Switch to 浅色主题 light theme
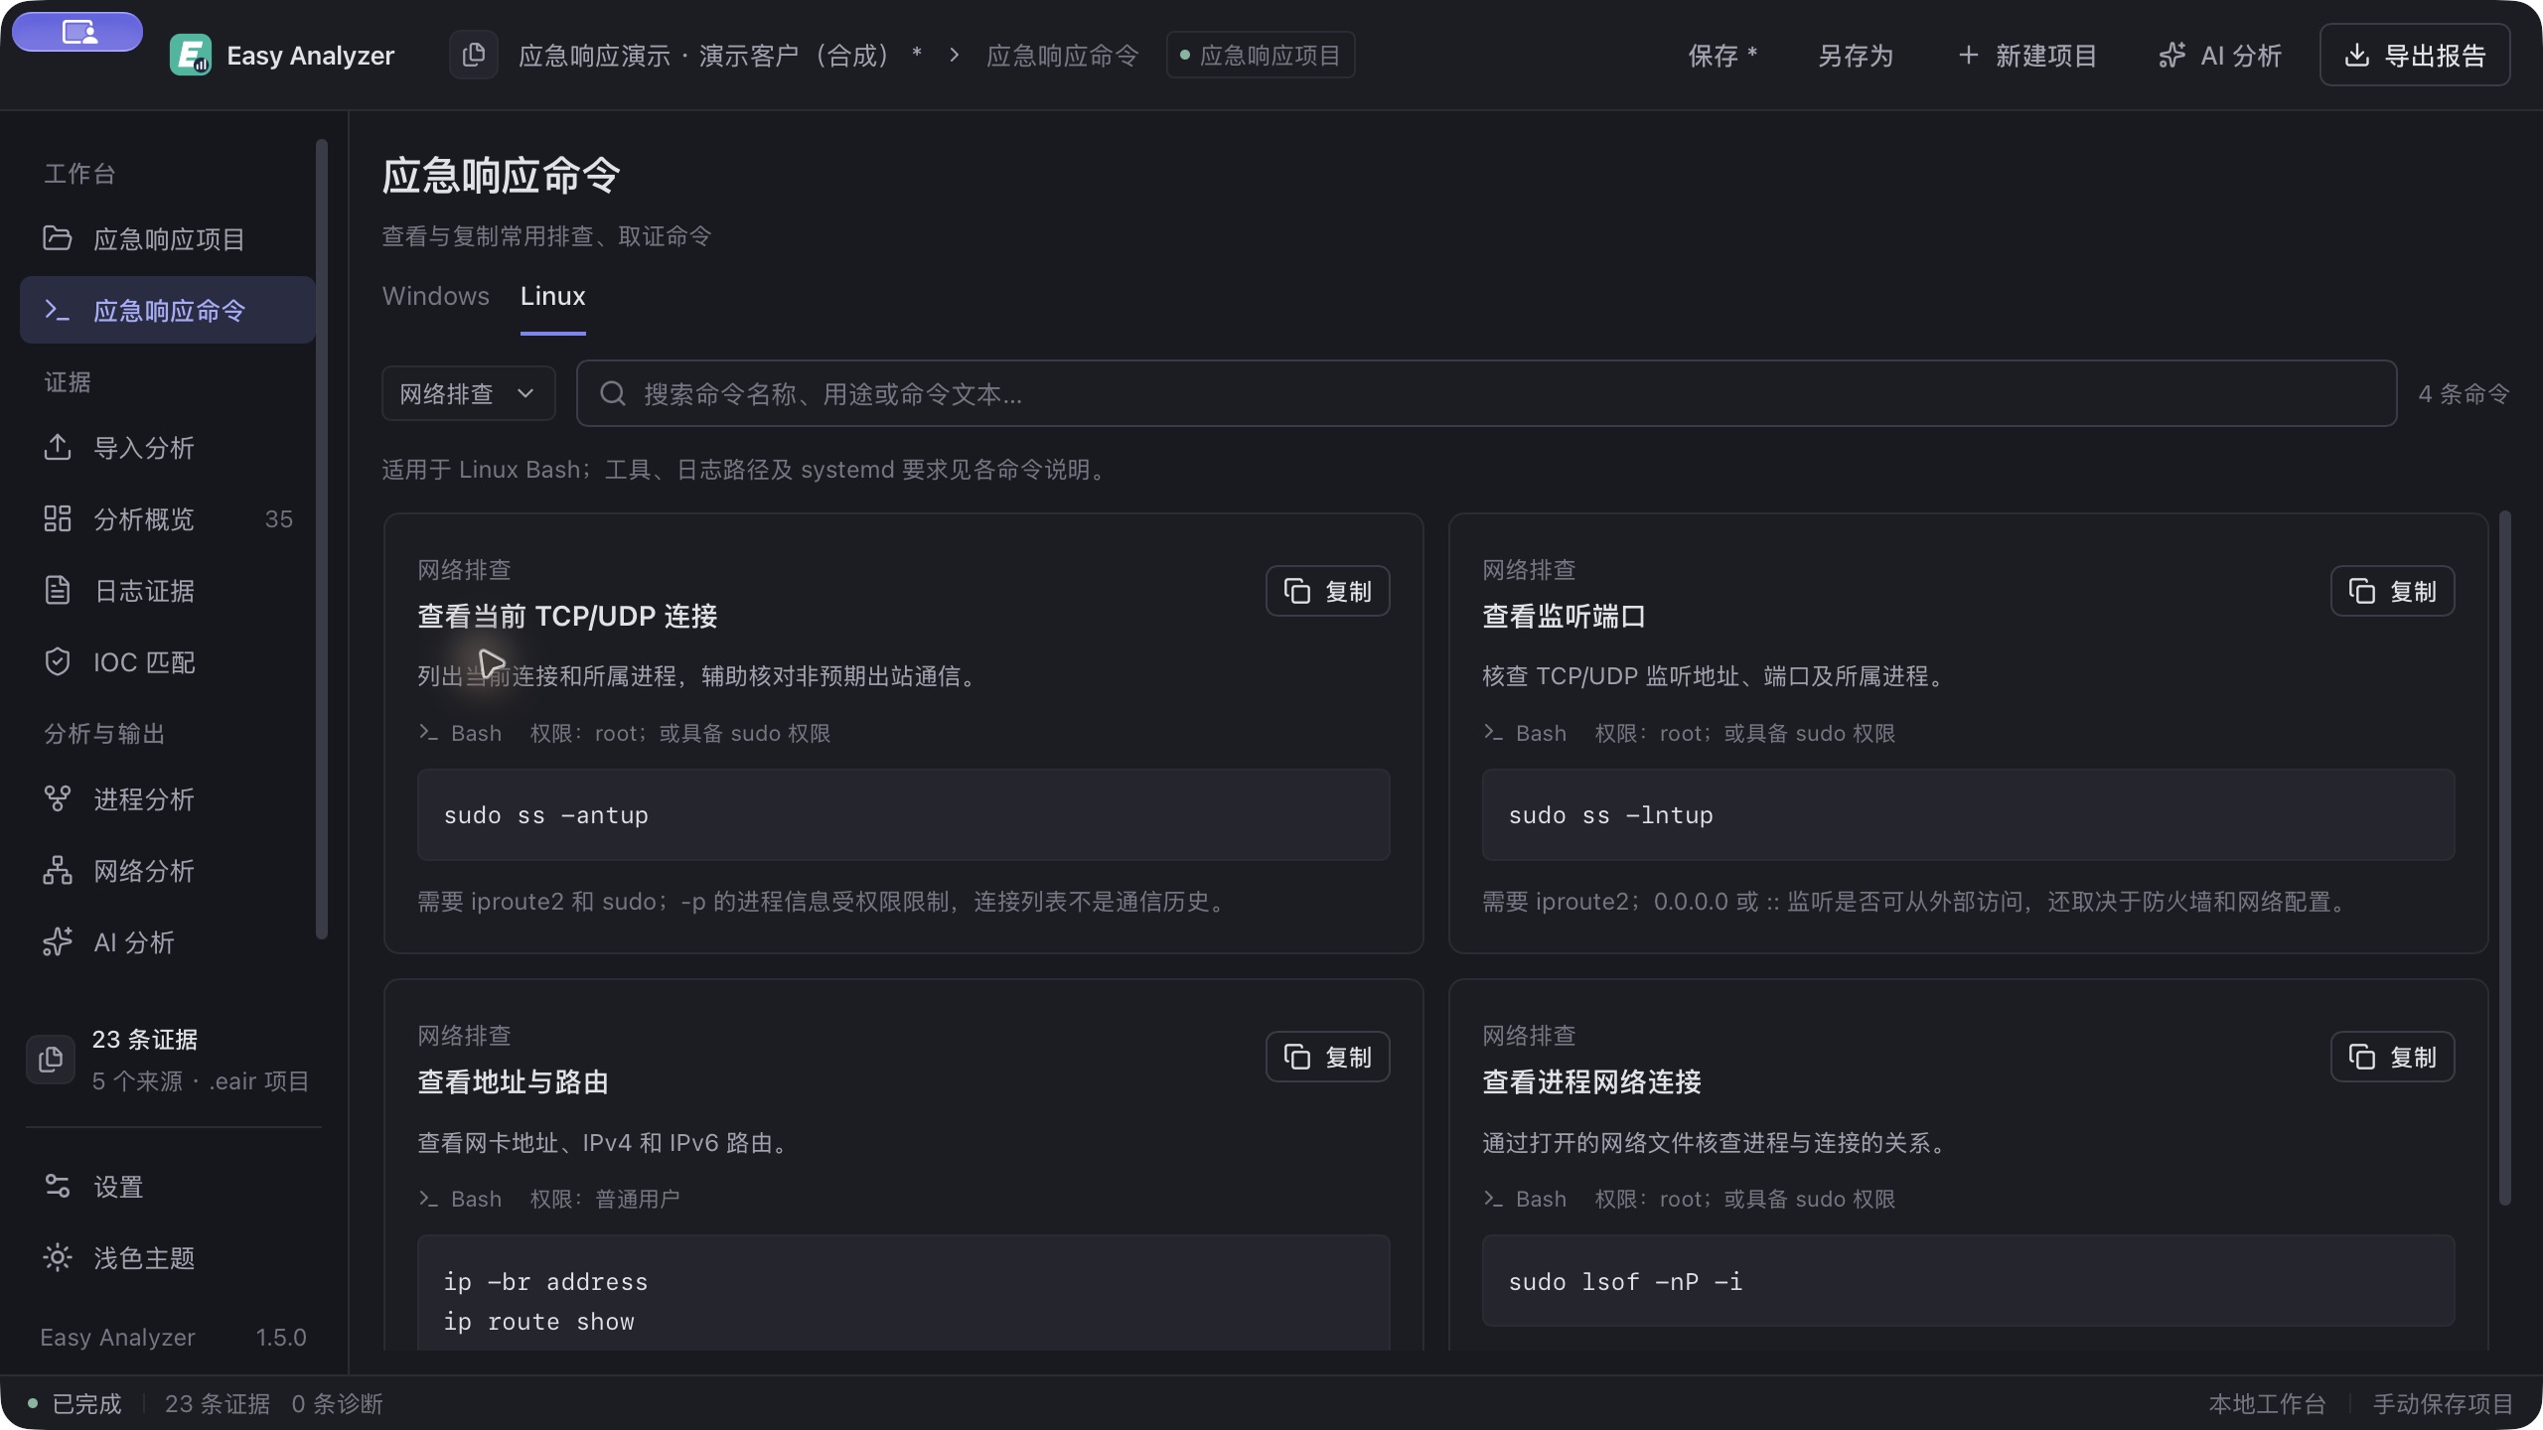 tap(167, 1258)
